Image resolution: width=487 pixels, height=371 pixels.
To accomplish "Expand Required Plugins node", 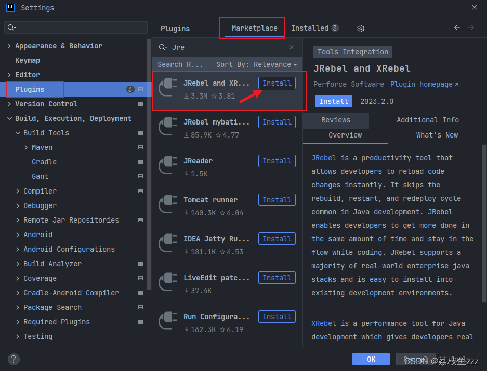I will 18,322.
